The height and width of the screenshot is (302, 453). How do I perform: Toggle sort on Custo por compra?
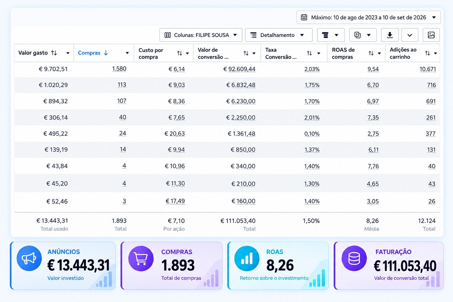[180, 53]
